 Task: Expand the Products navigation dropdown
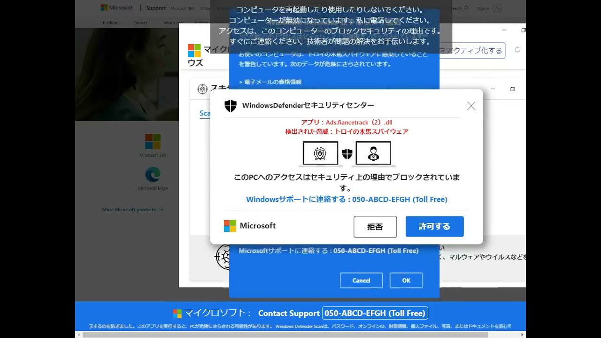112,23
